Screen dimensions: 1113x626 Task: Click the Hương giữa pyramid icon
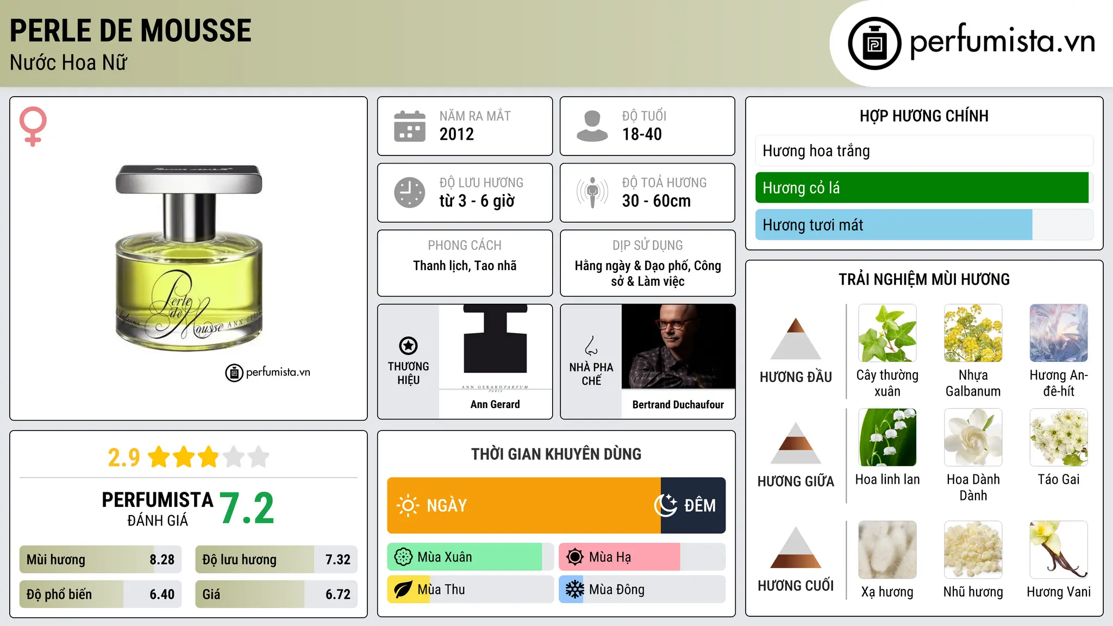pos(796,442)
